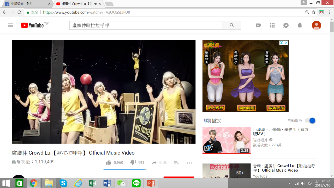
Task: Open the 合輯 - 盧廣仲 Crowd Lu mix title
Action: point(284,168)
